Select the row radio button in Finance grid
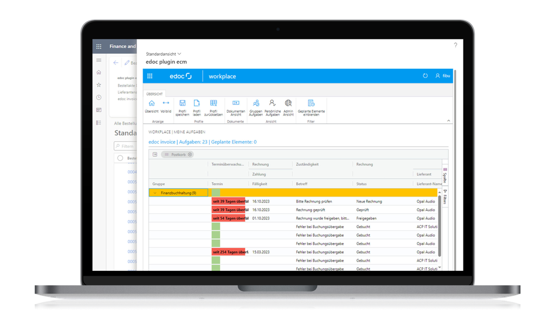This screenshot has width=555, height=319. pyautogui.click(x=120, y=158)
